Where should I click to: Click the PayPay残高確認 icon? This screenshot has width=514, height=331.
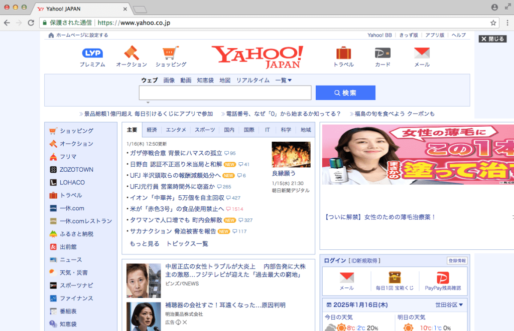[443, 278]
